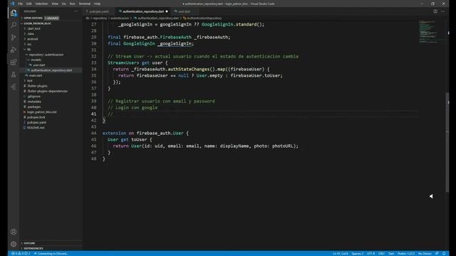456x256 pixels.
Task: Open the editor more actions ellipsis
Action: 443,11
